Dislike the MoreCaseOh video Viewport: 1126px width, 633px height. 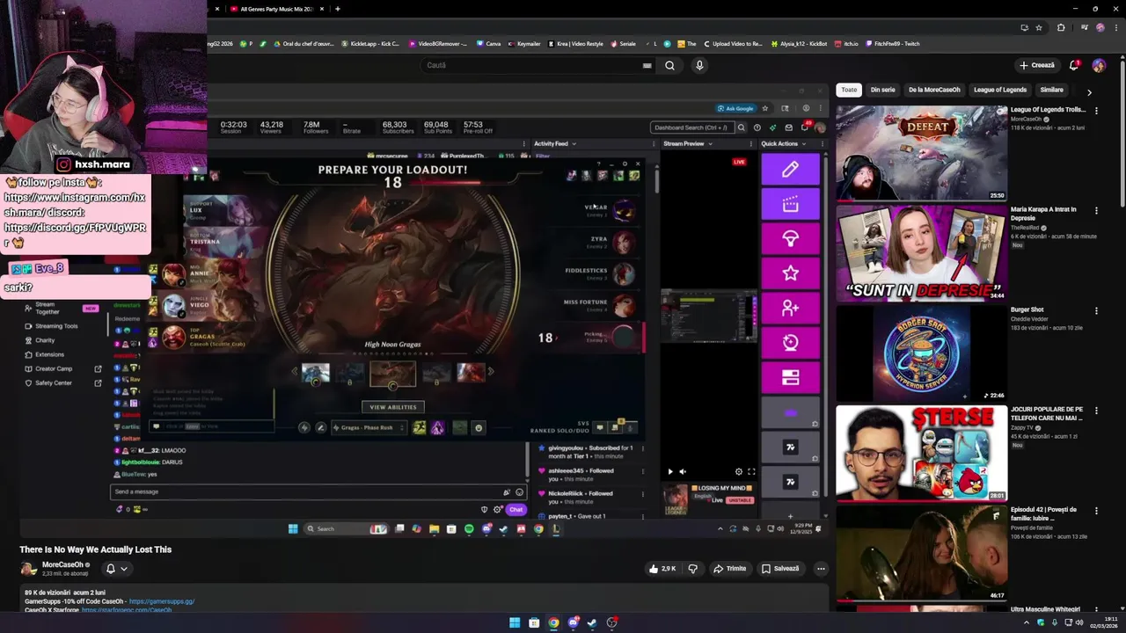[692, 569]
